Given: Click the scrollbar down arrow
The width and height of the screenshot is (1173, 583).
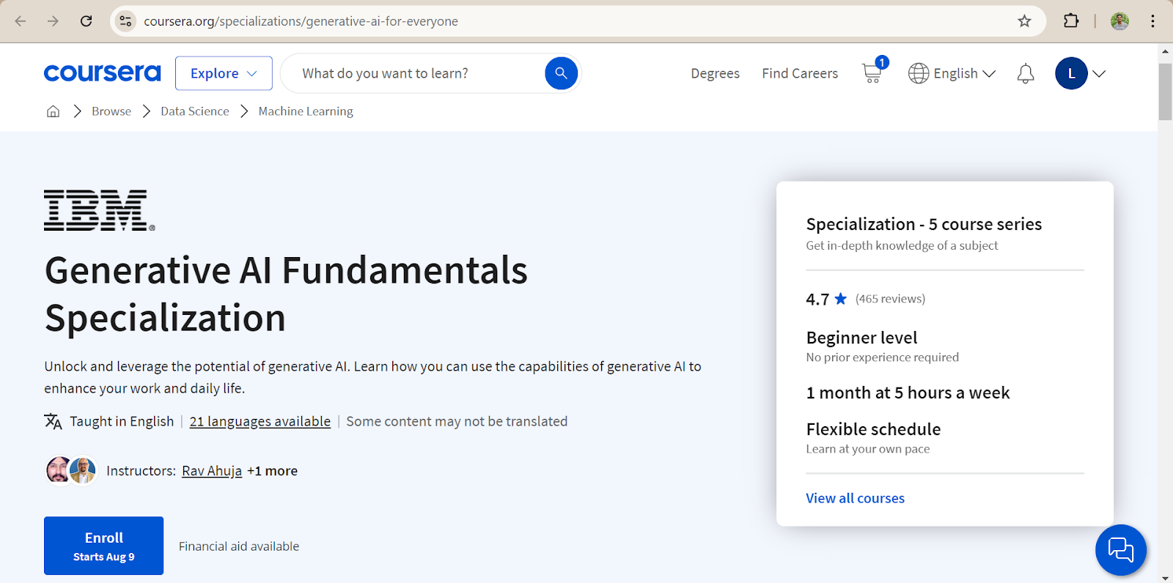Looking at the screenshot, I should (x=1165, y=578).
